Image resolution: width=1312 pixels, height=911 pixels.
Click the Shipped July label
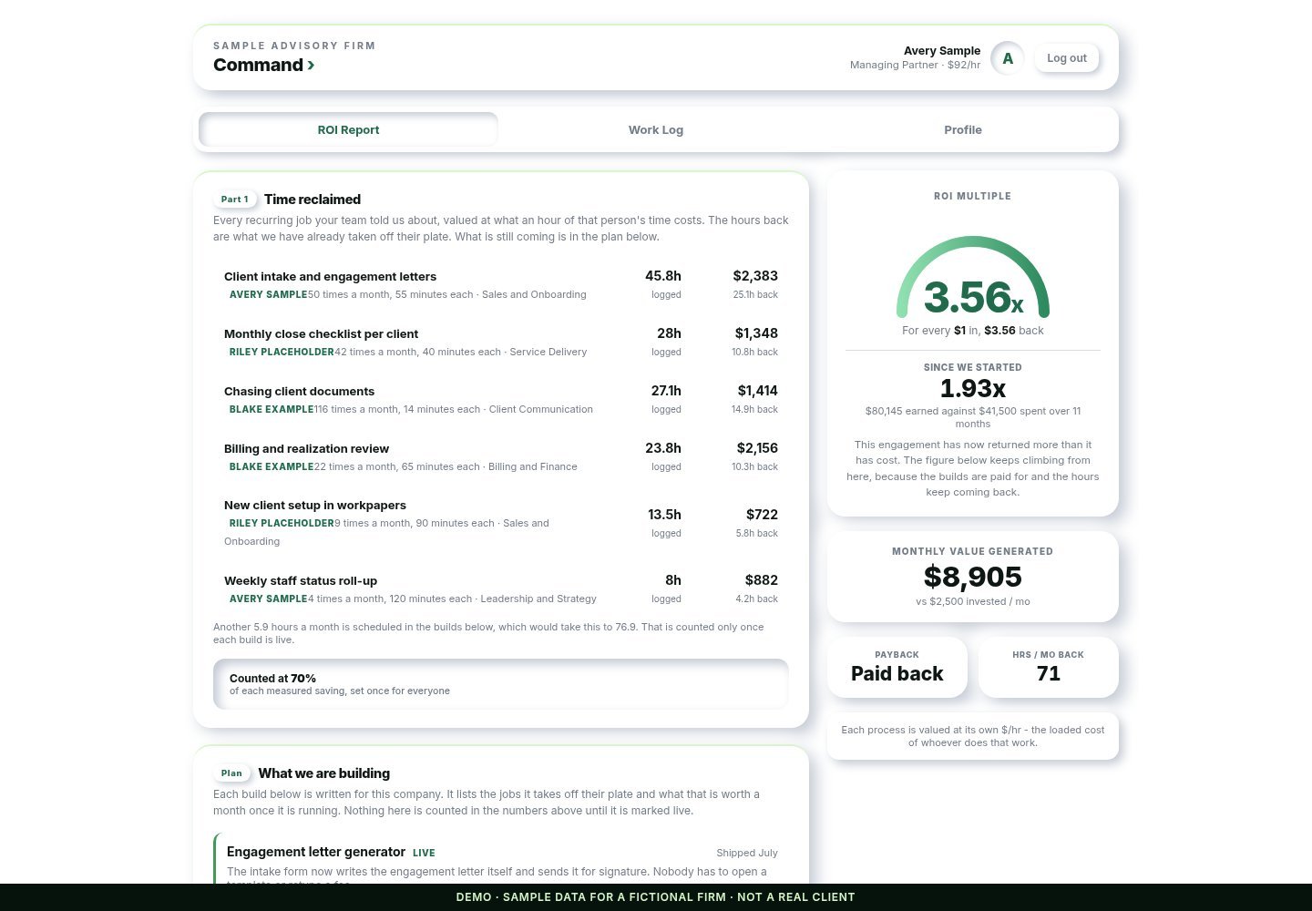click(x=747, y=854)
